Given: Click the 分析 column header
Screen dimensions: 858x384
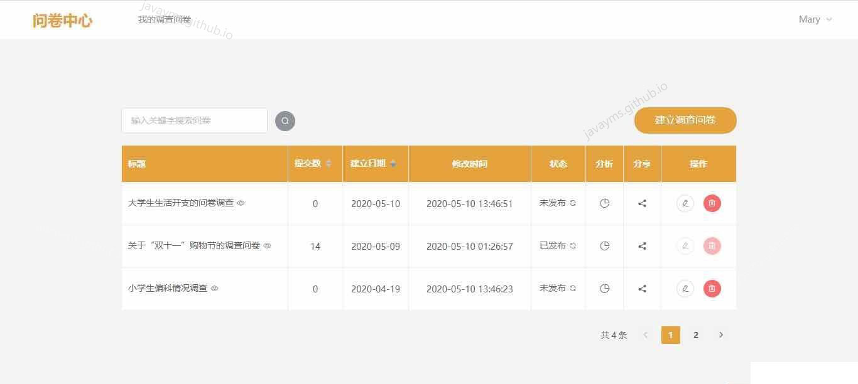Looking at the screenshot, I should click(x=604, y=164).
